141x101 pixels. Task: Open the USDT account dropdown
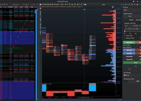[x=132, y=10]
